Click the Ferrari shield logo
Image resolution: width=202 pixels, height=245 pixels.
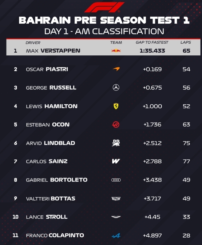(116, 106)
